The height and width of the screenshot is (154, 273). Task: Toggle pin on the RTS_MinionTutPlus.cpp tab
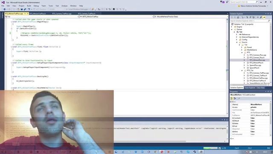pyautogui.click(x=25, y=13)
